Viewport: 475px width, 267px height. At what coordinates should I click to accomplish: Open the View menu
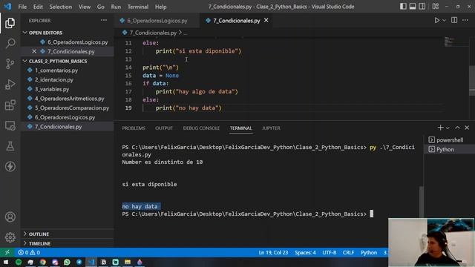tap(85, 7)
